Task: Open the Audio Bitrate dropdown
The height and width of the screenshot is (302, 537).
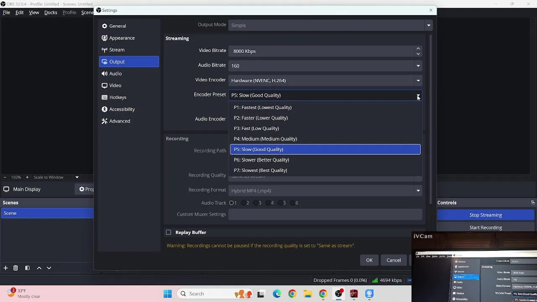Action: tap(325, 65)
